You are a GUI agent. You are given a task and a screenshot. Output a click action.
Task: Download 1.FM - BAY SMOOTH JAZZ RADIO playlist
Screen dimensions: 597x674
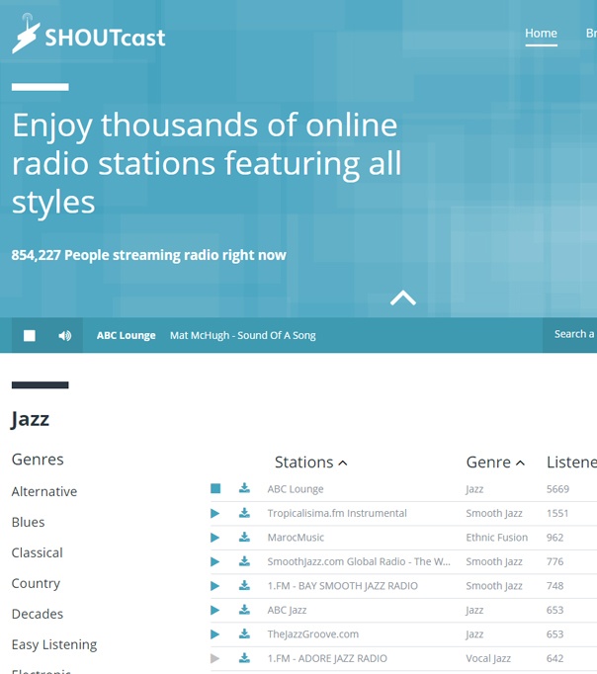click(244, 585)
